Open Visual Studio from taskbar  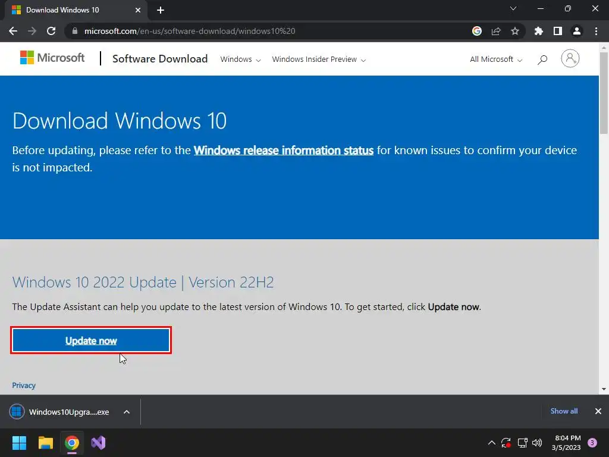click(98, 443)
